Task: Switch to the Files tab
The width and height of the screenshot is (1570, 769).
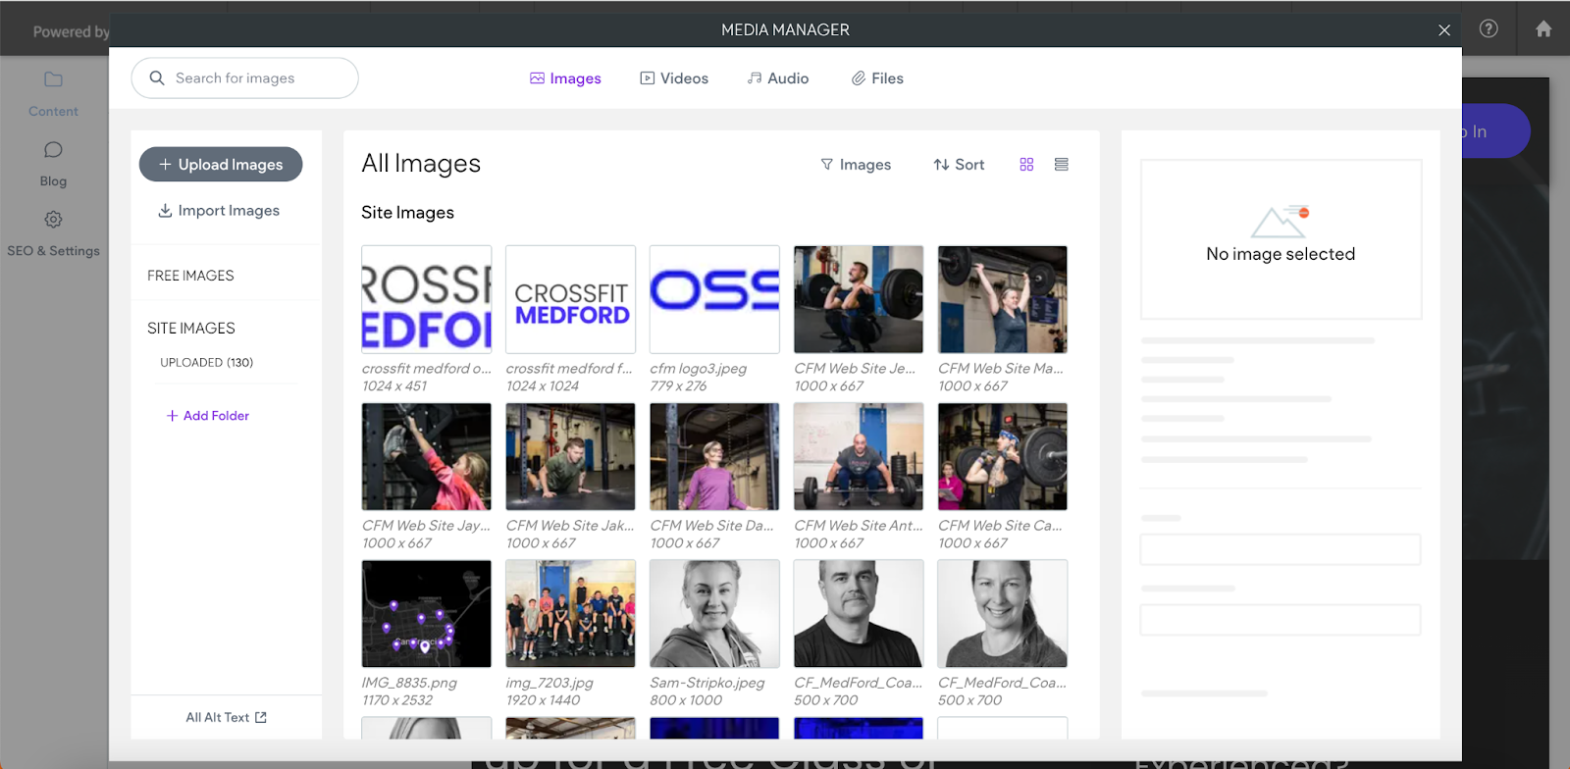Action: click(877, 78)
